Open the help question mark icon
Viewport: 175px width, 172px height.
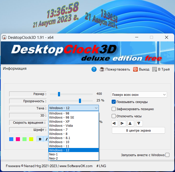tap(94, 69)
